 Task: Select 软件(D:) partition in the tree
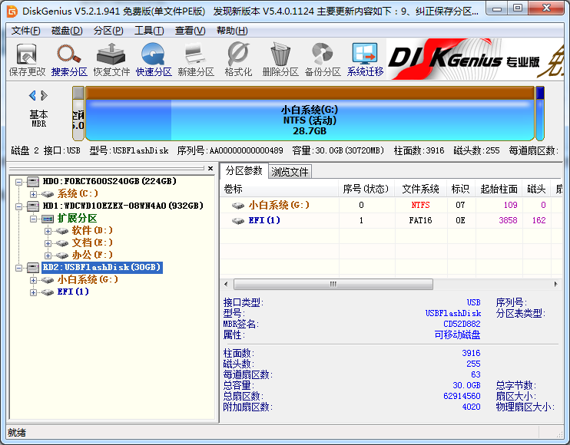point(92,231)
